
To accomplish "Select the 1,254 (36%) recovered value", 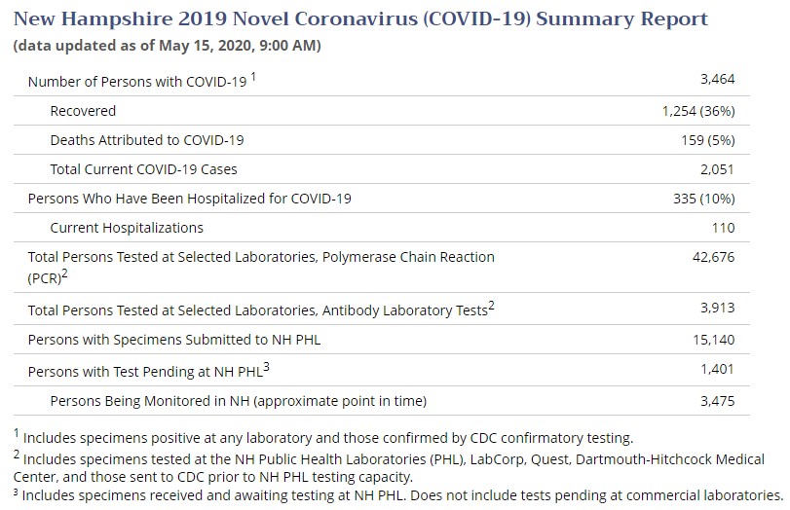I will pos(697,111).
